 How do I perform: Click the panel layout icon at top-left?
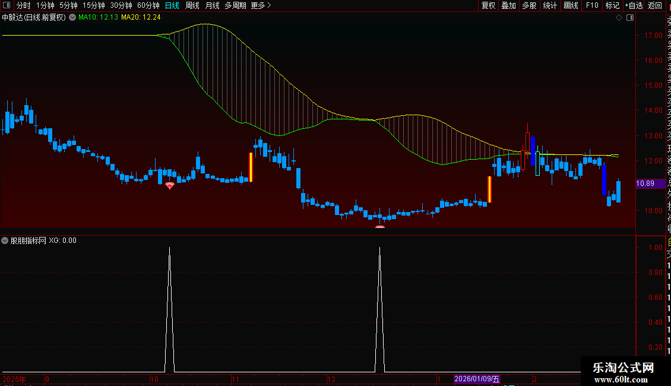point(7,5)
